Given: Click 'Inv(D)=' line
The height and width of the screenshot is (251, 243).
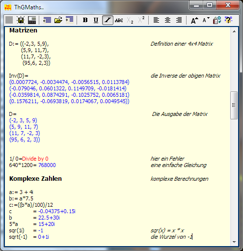Looking at the screenshot, I should pyautogui.click(x=19, y=76).
